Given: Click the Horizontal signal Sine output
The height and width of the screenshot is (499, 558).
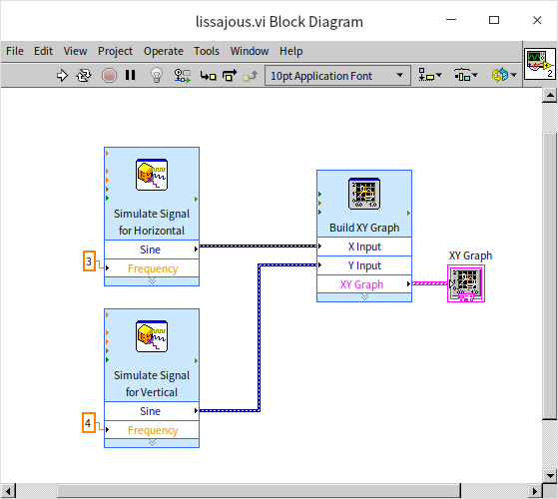Looking at the screenshot, I should pos(152,249).
